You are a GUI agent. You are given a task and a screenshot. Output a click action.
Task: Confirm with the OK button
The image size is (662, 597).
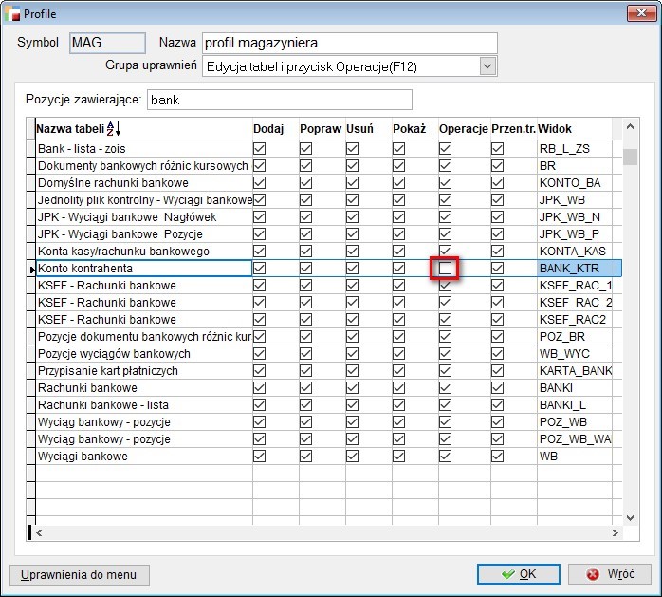[519, 574]
